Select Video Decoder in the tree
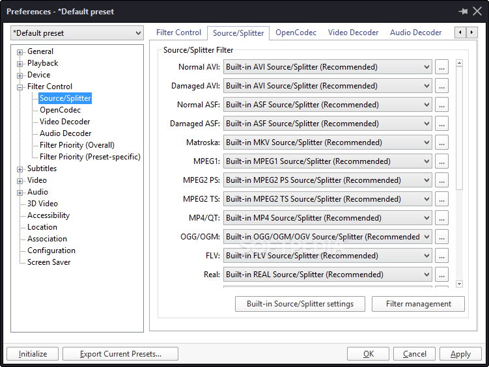 click(65, 122)
